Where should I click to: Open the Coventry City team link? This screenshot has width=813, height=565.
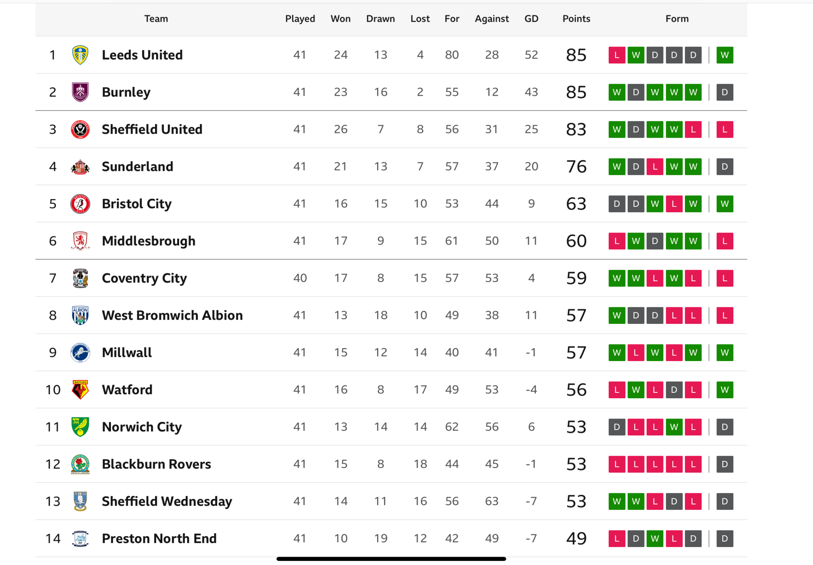pos(144,278)
